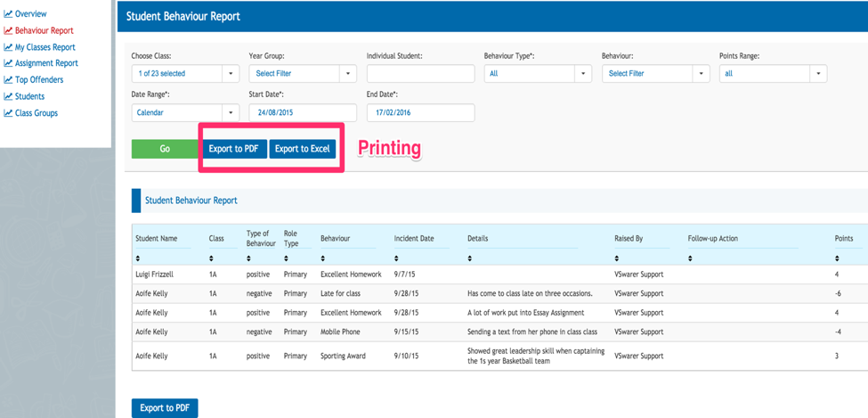This screenshot has height=418, width=868.
Task: Sort by Incident Date arrows
Action: 396,258
